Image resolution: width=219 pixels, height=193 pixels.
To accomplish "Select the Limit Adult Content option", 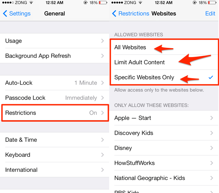I will pyautogui.click(x=164, y=62).
